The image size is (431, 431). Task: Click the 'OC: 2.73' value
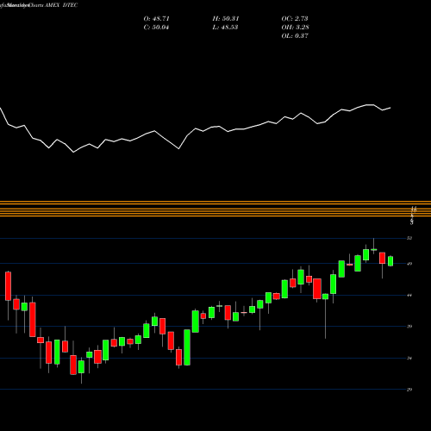pyautogui.click(x=295, y=19)
